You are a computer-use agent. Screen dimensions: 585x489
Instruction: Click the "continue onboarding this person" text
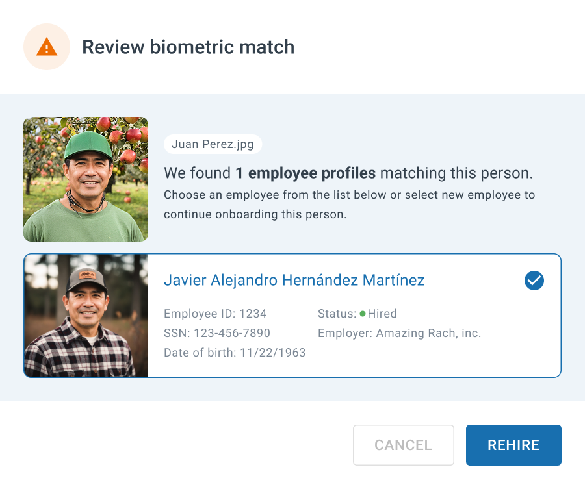(x=255, y=214)
